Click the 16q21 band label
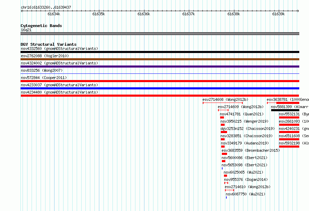The image size is (309, 211). point(26,30)
